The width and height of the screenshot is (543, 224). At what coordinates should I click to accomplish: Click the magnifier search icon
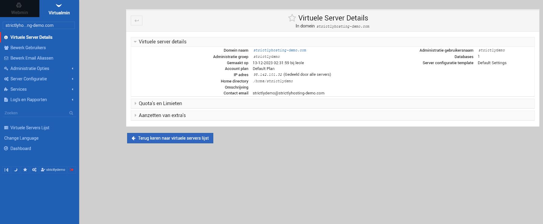point(71,113)
